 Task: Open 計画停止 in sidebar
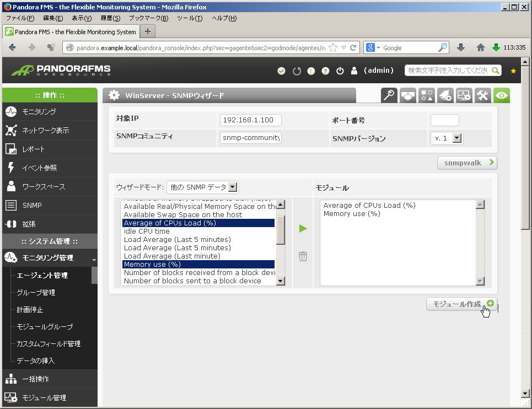tap(30, 309)
